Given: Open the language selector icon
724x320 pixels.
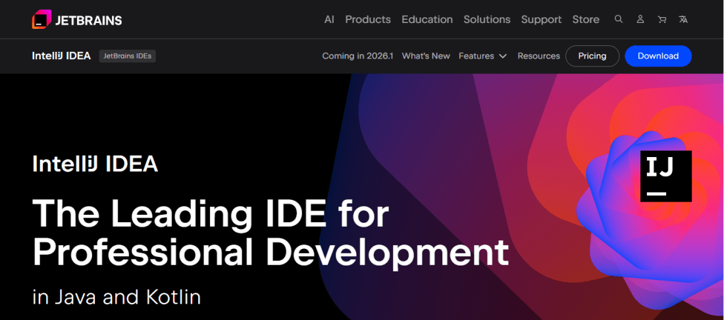Looking at the screenshot, I should tap(683, 19).
